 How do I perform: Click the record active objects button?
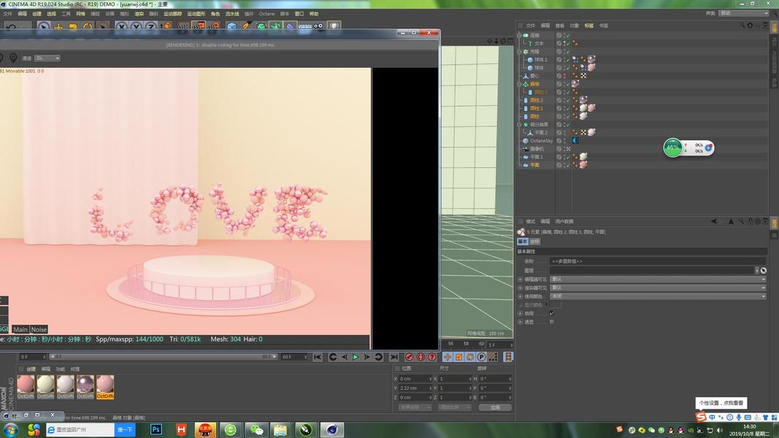pos(410,357)
